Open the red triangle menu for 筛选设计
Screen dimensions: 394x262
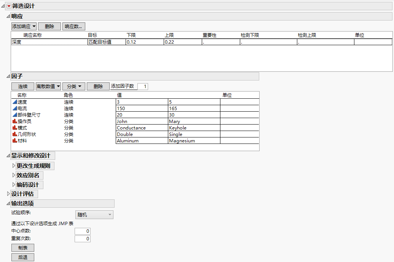tap(8, 6)
